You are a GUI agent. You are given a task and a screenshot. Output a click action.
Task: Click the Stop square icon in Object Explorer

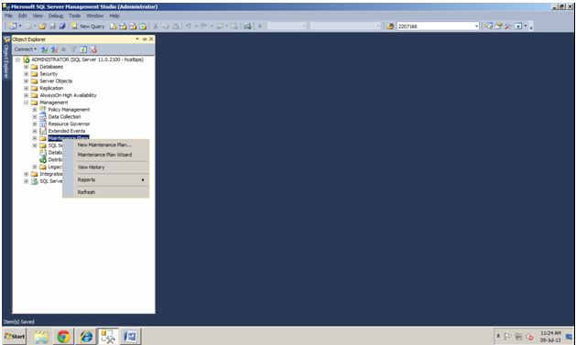coord(63,49)
